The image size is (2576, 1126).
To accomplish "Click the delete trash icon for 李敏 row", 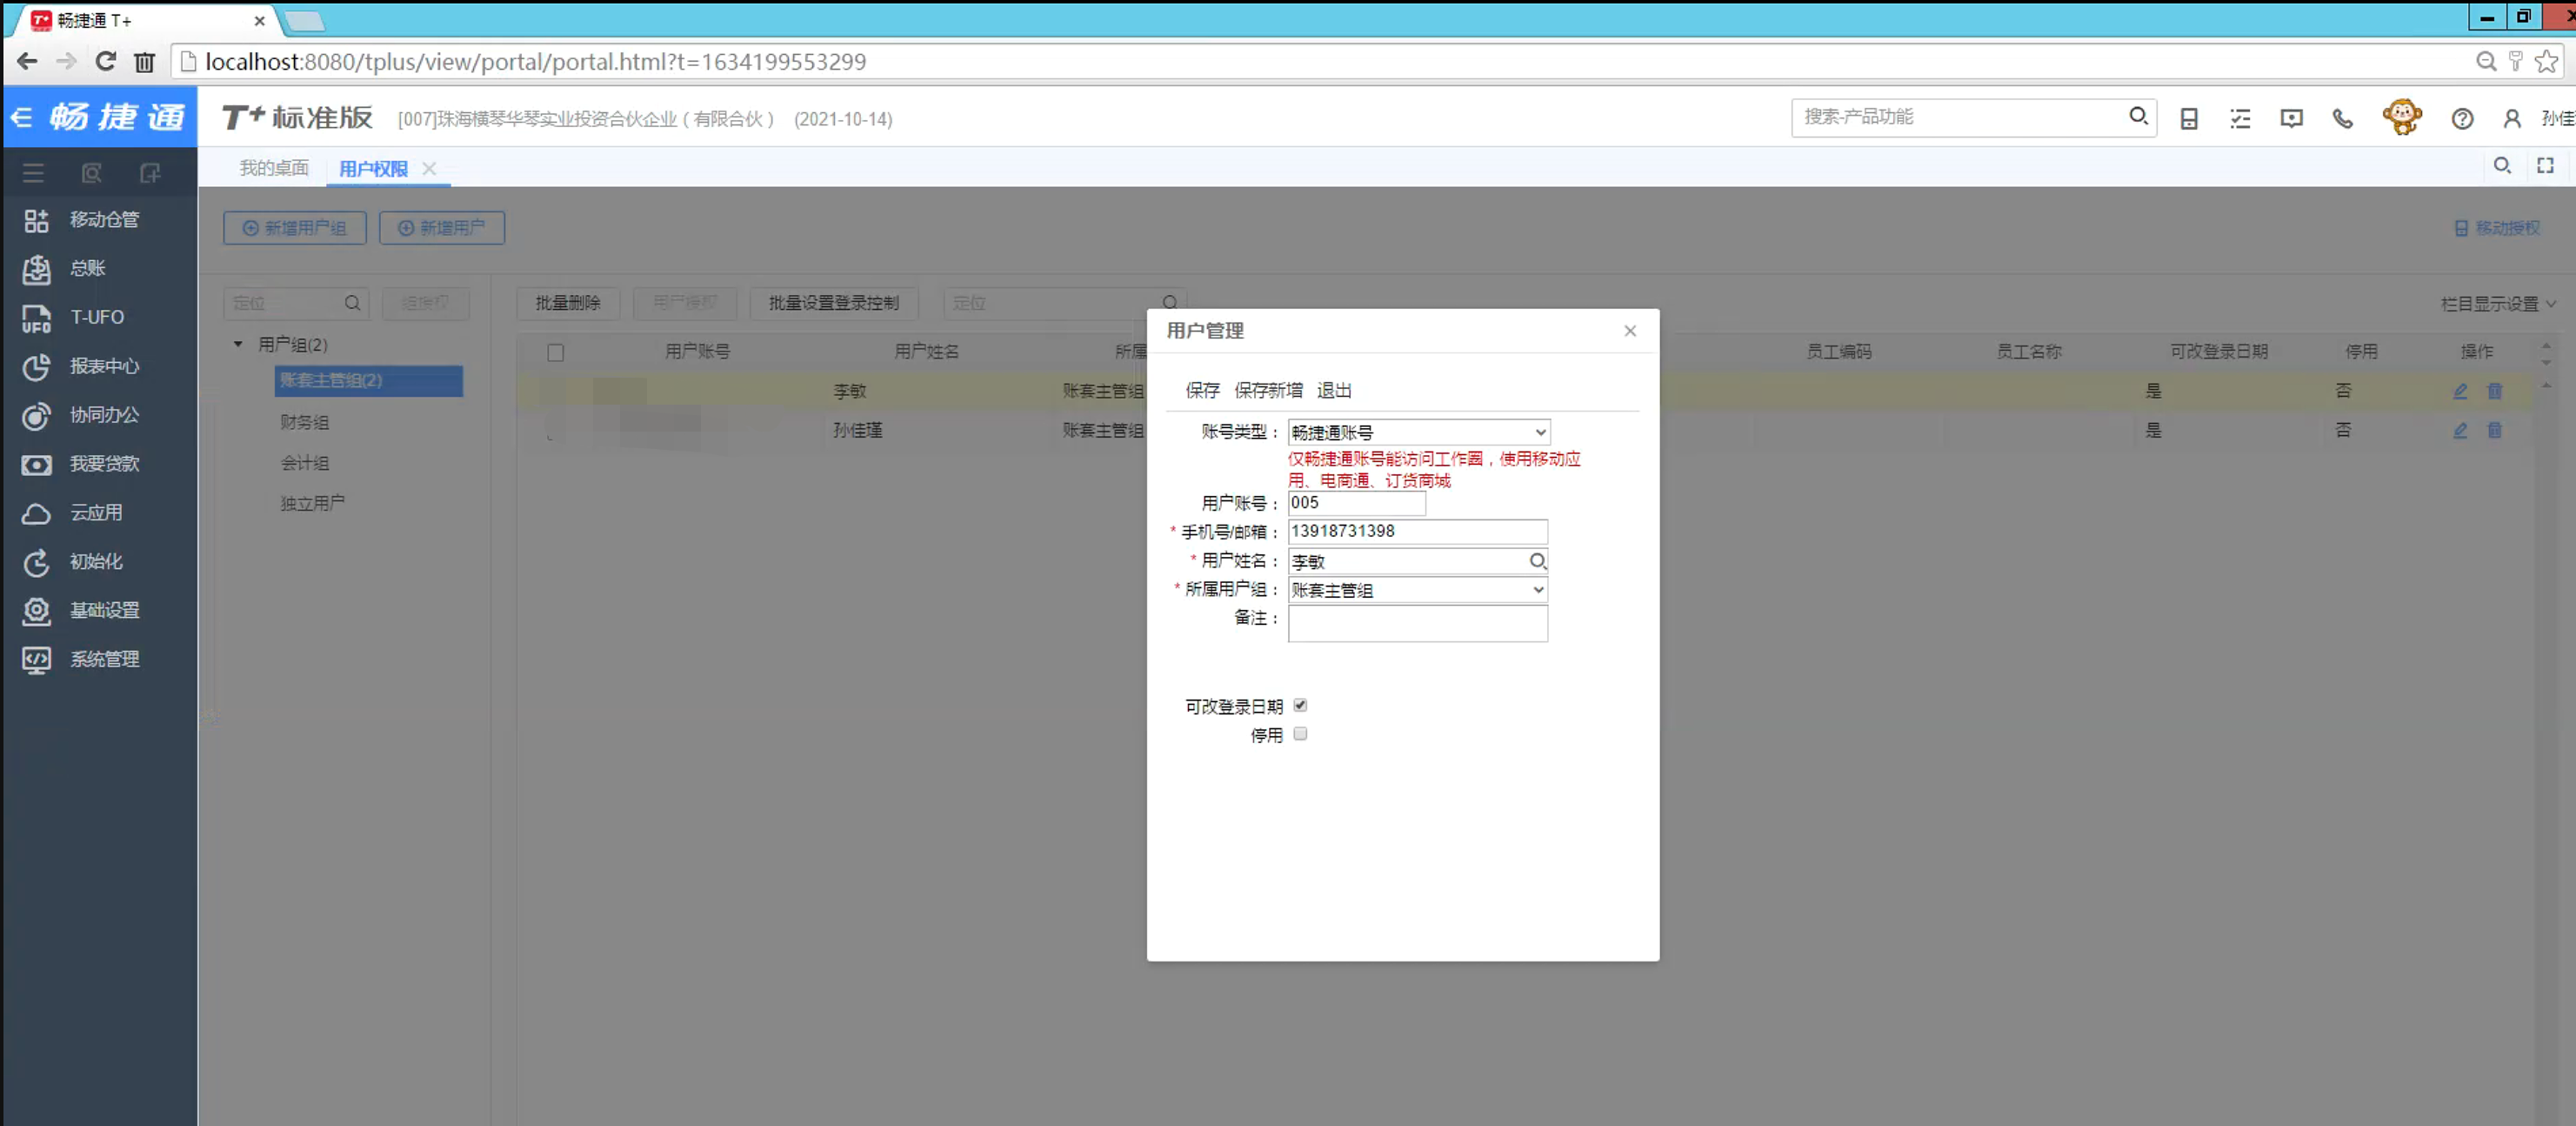I will 2494,392.
